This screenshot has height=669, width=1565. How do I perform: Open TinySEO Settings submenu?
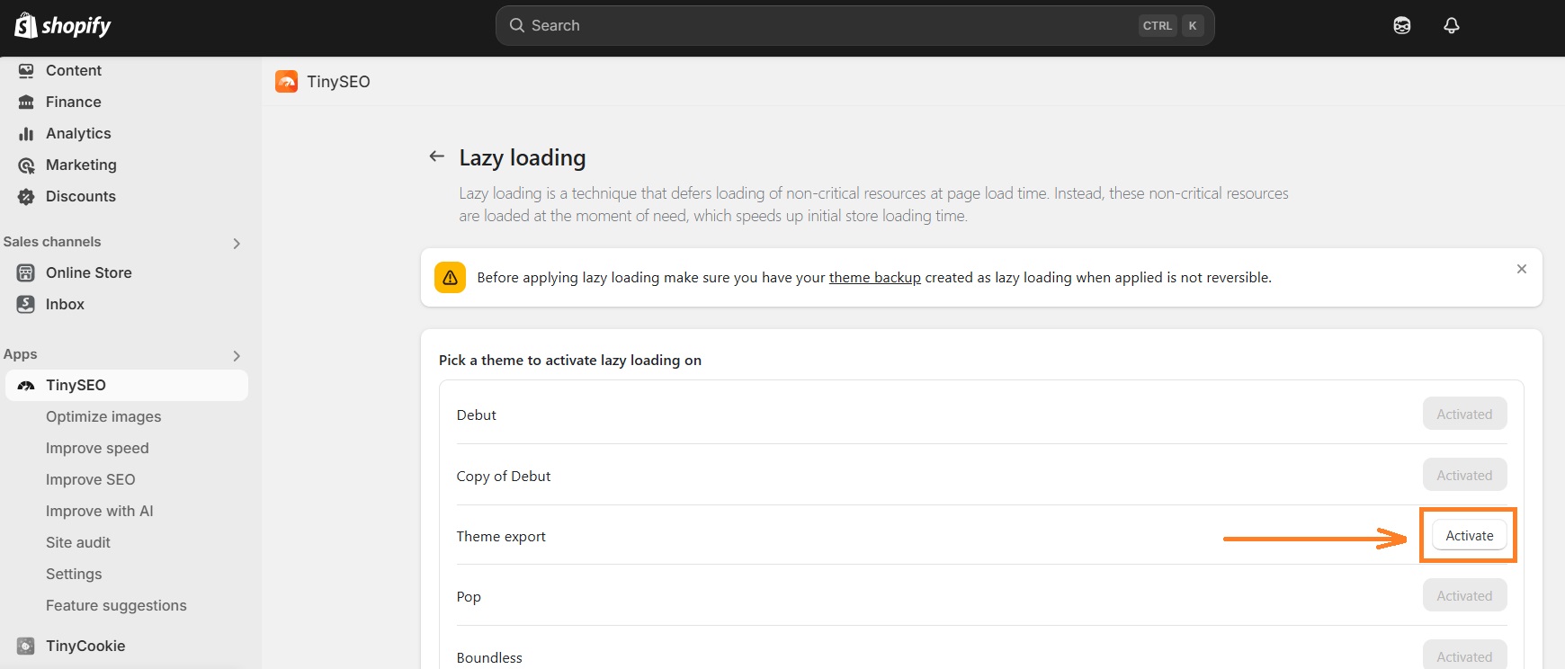(74, 574)
